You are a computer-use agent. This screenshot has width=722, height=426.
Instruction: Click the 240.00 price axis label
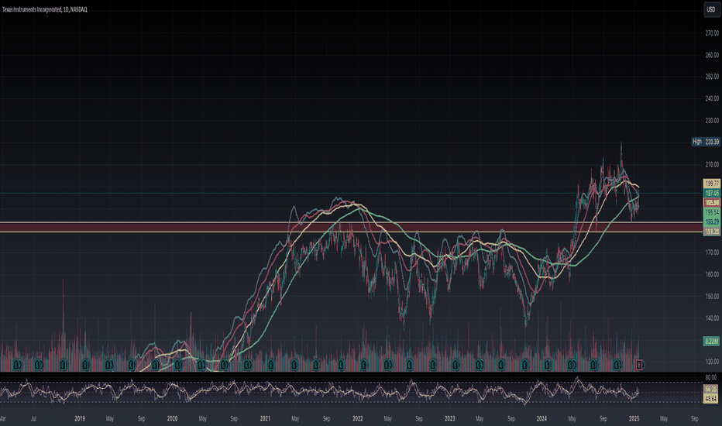712,98
